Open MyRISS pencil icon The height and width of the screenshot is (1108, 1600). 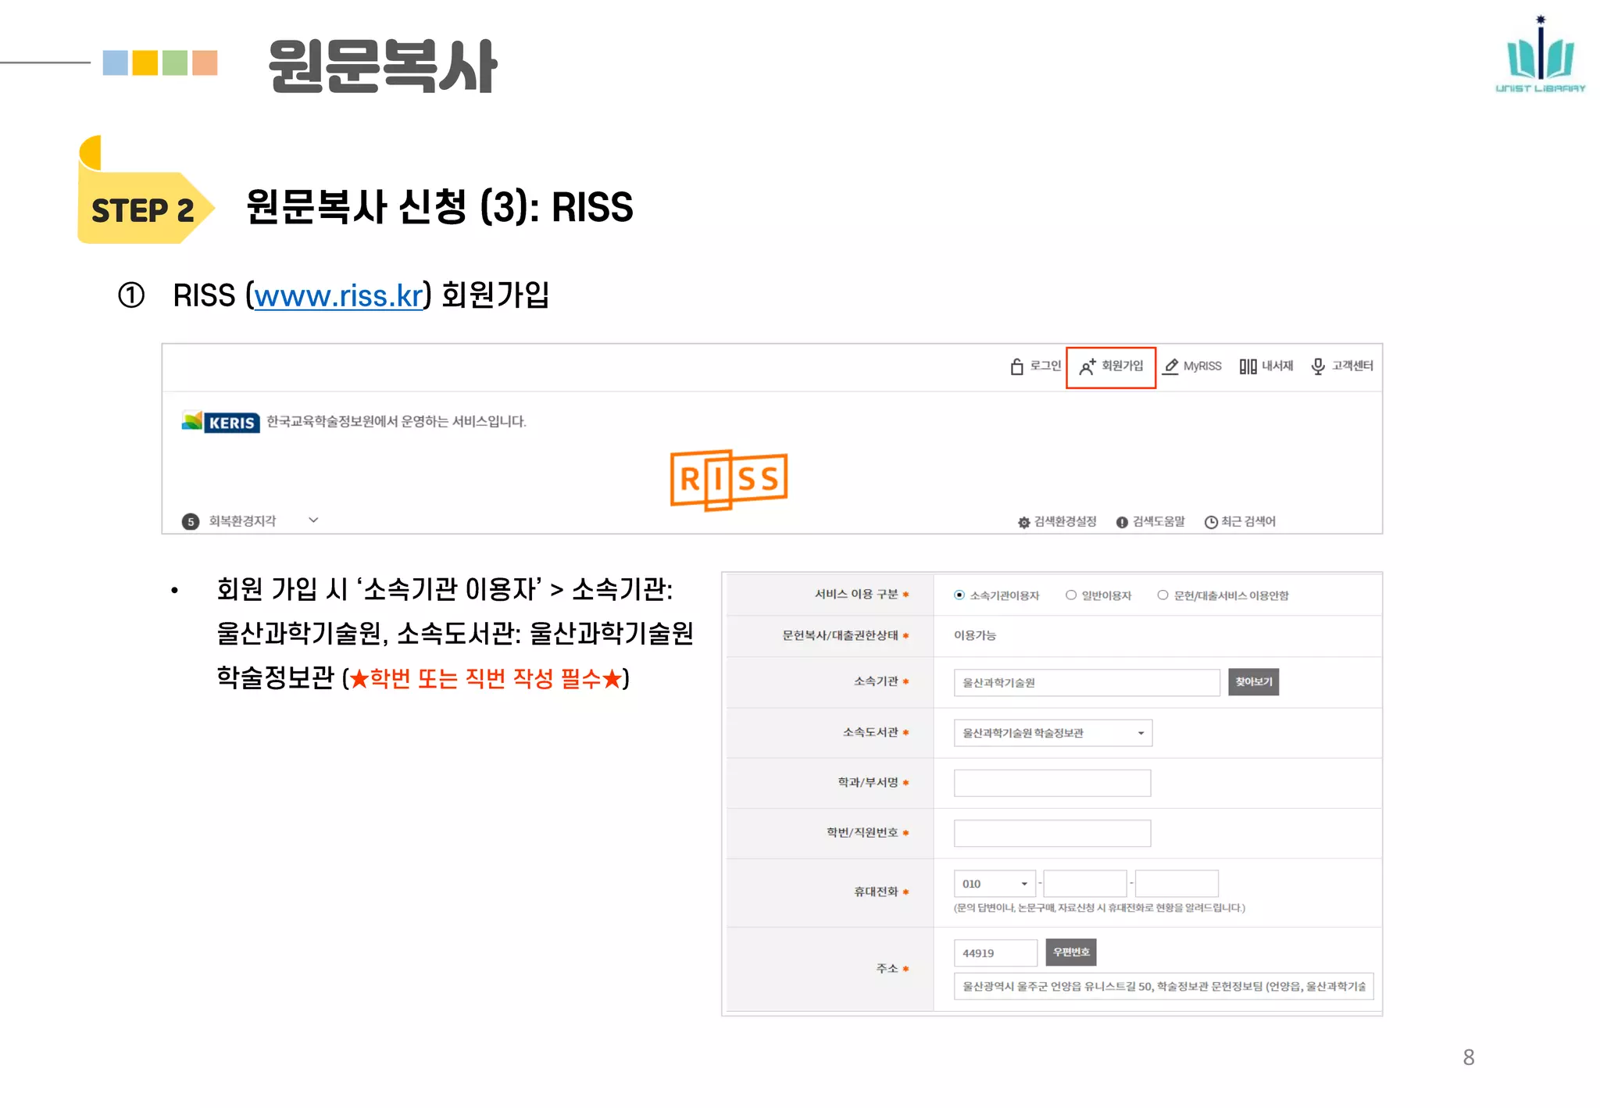[1170, 366]
